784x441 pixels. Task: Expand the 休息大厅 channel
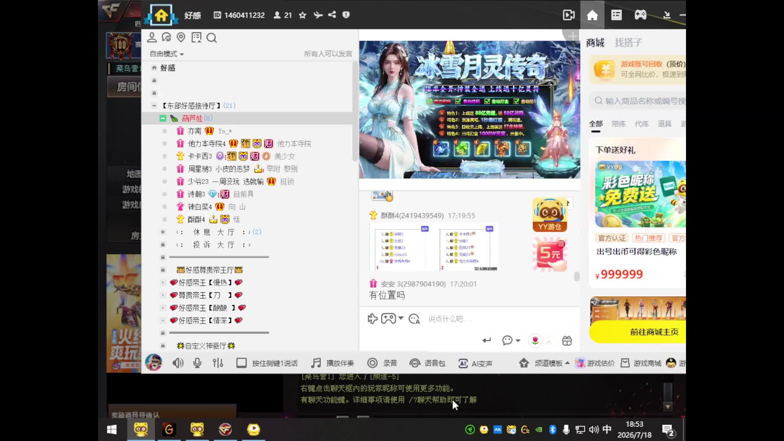pos(163,232)
